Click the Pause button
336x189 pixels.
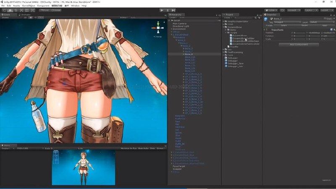click(168, 10)
